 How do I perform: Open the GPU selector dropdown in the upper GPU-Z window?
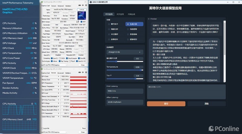[x=54, y=65]
